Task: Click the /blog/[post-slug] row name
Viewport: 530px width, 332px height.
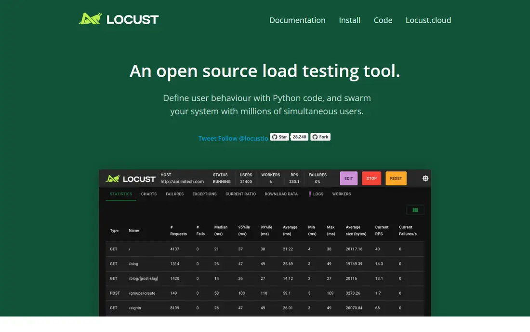Action: [x=143, y=278]
